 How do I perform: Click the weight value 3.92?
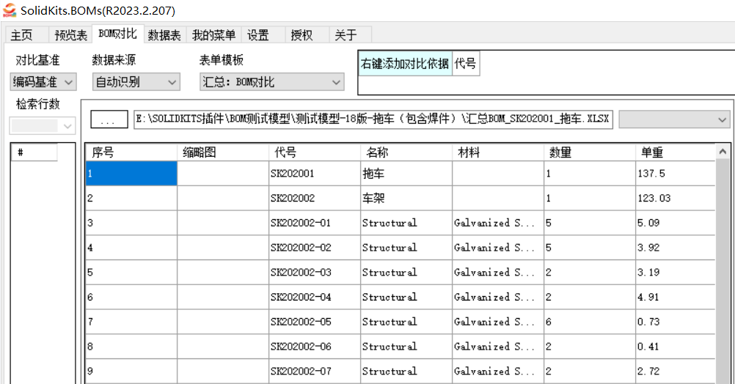(676, 247)
